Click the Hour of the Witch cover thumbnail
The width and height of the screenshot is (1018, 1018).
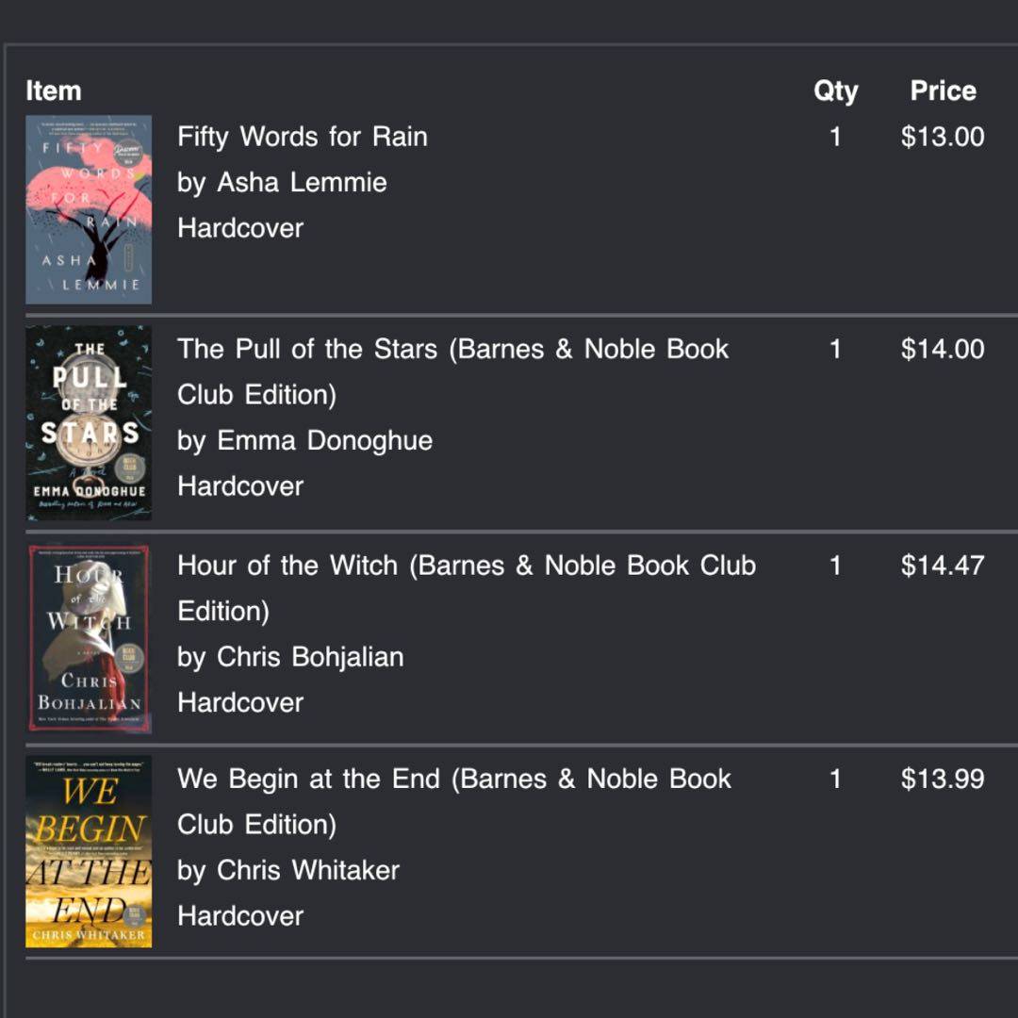coord(89,638)
